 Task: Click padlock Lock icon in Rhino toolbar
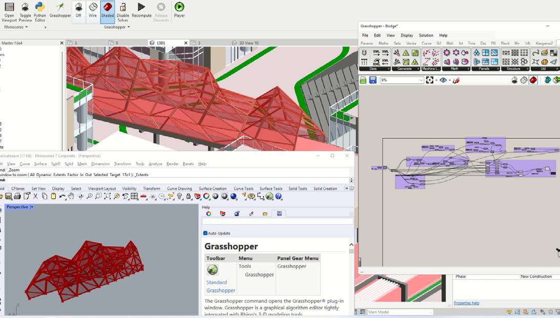[x=189, y=196]
